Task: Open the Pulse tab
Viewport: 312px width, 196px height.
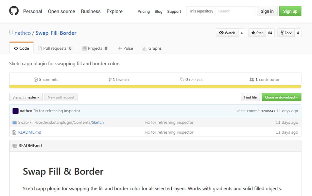Action: 126,48
